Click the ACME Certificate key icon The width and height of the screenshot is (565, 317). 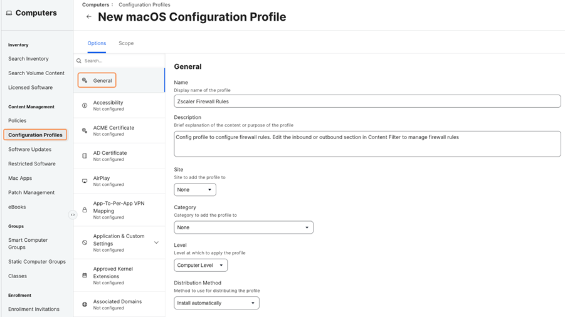coord(85,130)
